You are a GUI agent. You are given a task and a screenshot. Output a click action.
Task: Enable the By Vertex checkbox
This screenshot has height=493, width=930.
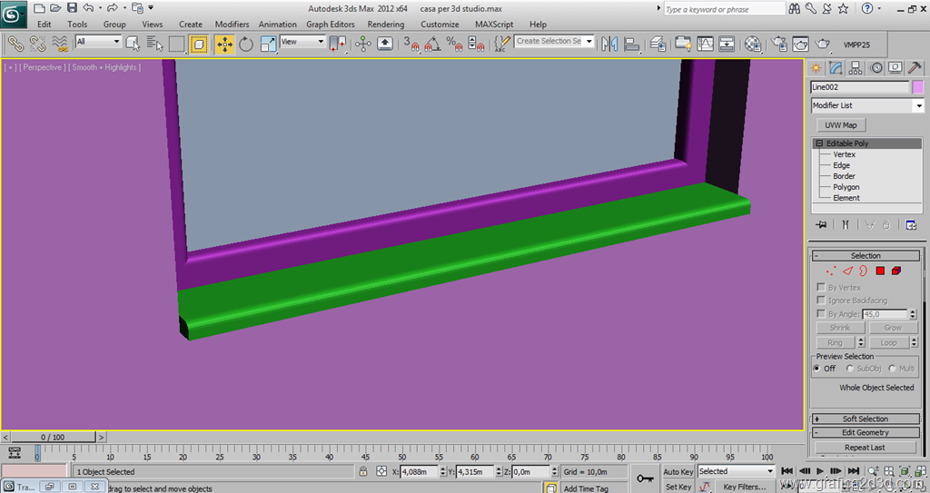(x=821, y=288)
